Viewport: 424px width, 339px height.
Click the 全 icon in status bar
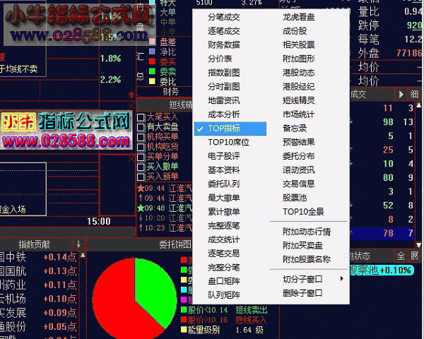click(x=401, y=256)
